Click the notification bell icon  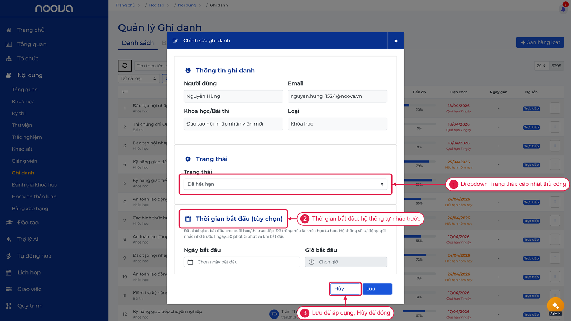tap(563, 9)
